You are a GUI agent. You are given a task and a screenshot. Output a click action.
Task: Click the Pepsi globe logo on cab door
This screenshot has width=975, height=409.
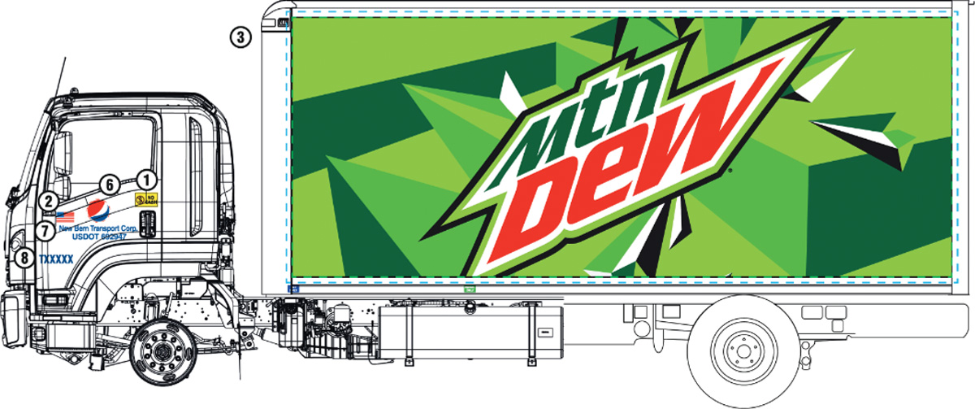97,210
